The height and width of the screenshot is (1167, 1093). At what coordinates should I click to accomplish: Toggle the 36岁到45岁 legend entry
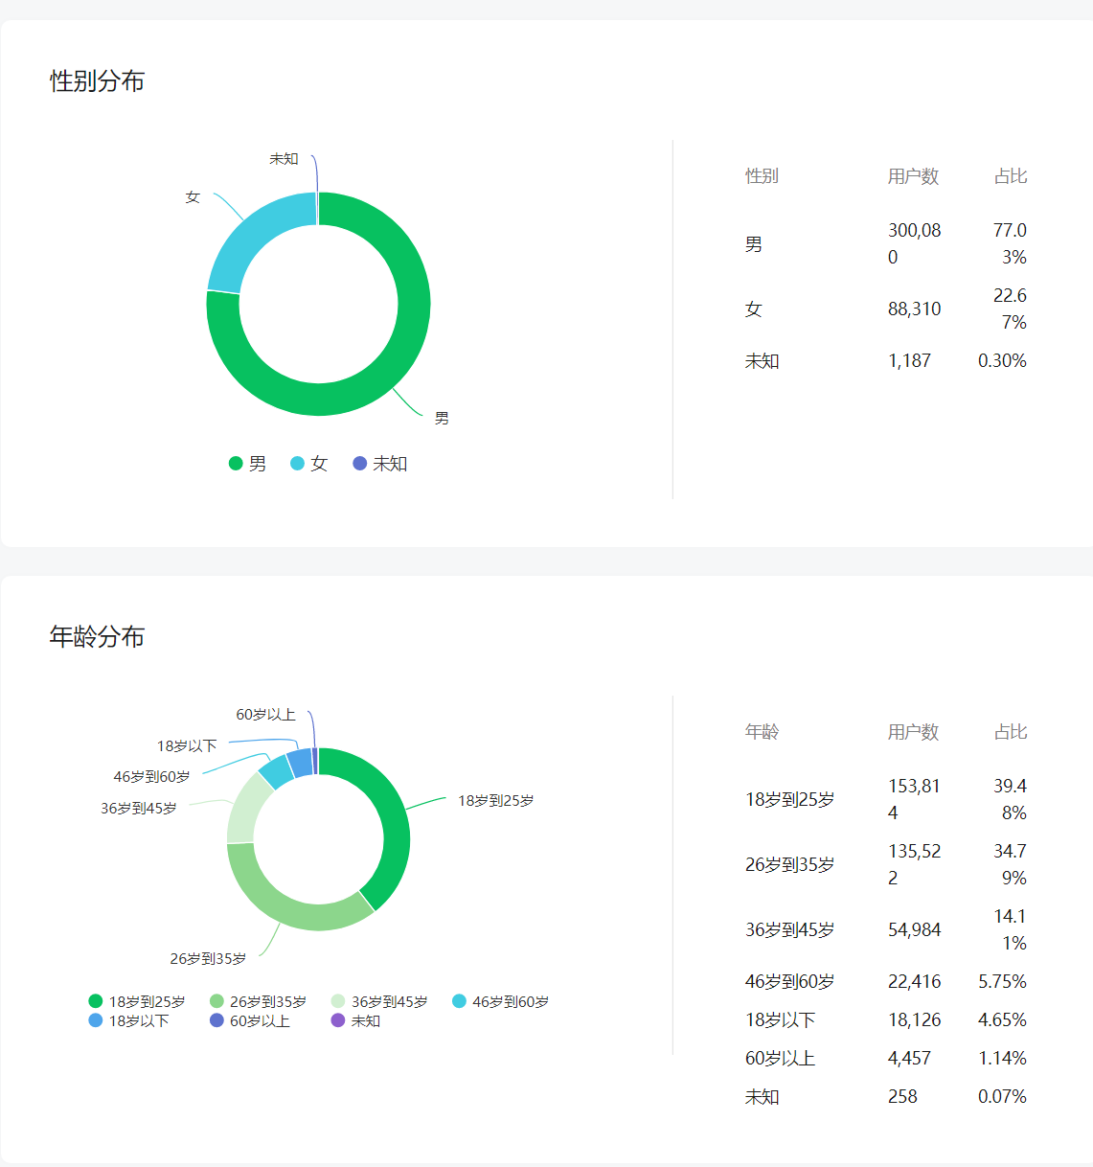pos(379,1001)
